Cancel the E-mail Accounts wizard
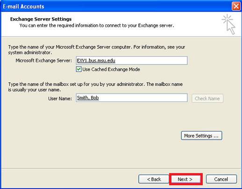This screenshot has width=242, height=189. click(221, 179)
